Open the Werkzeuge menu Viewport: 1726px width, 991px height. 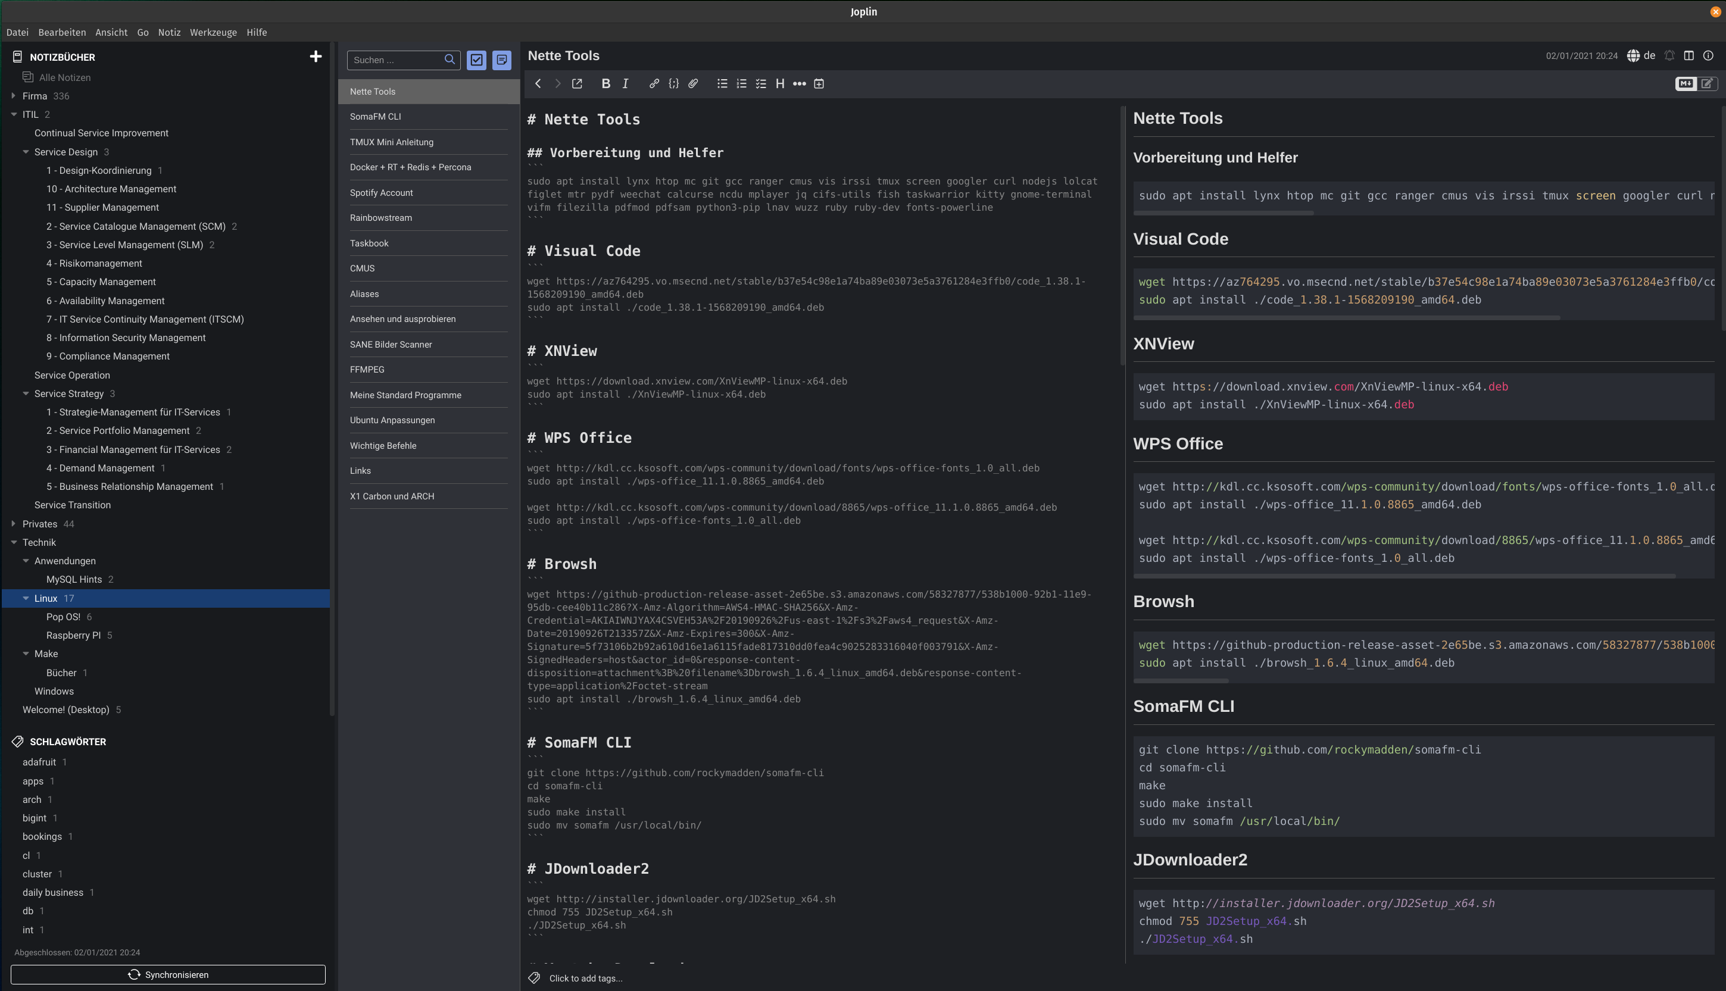213,32
